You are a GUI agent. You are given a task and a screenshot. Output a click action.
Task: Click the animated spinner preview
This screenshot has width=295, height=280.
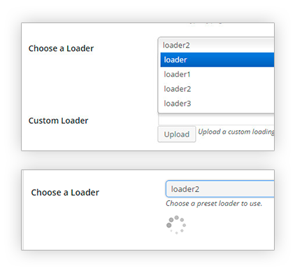[x=176, y=225]
